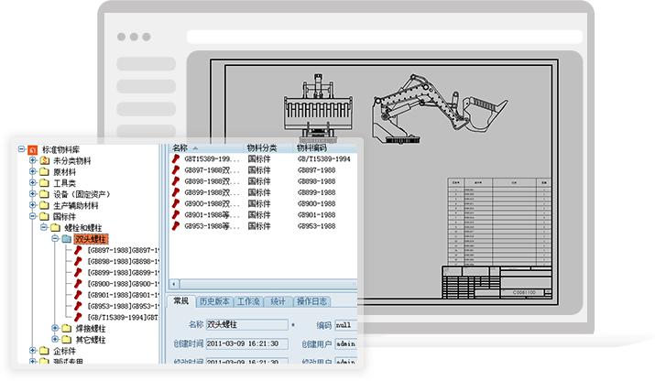
Task: Click the bolt icon of GB953-1988 list row
Action: (x=178, y=225)
